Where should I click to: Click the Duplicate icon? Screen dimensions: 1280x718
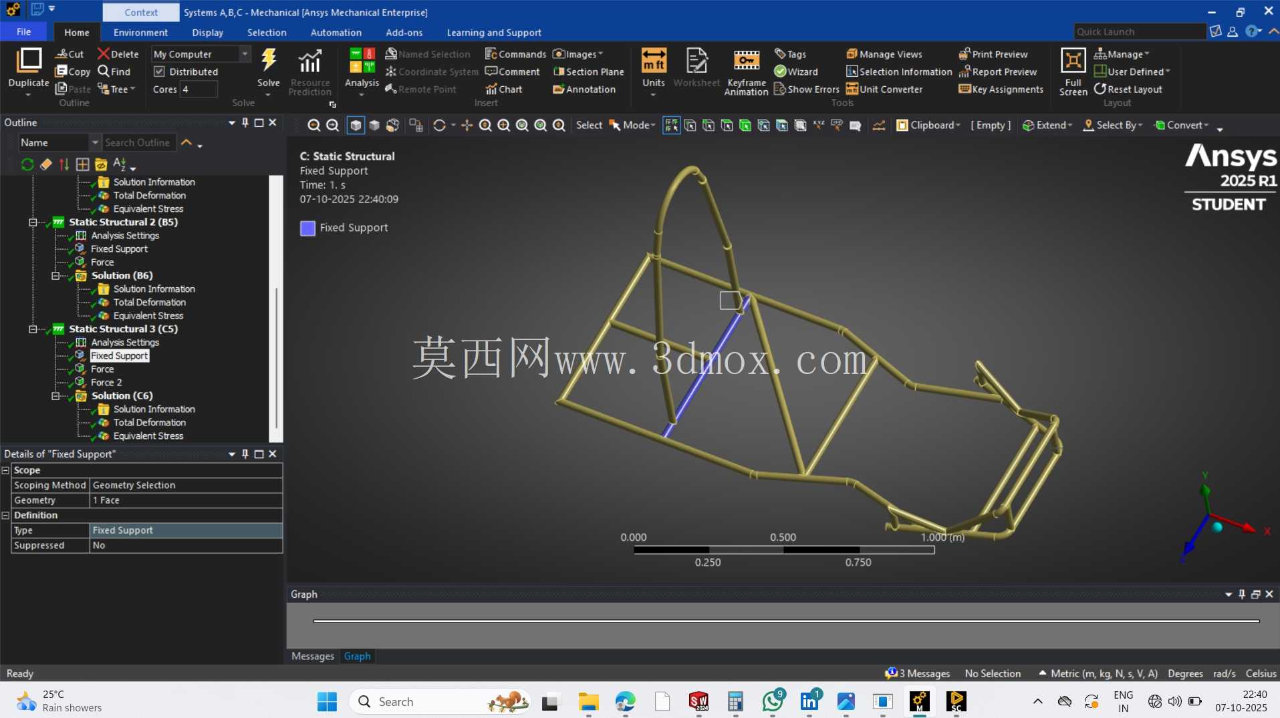[x=29, y=60]
